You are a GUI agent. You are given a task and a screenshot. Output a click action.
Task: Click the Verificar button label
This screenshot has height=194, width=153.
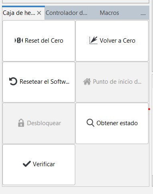coord(44,164)
